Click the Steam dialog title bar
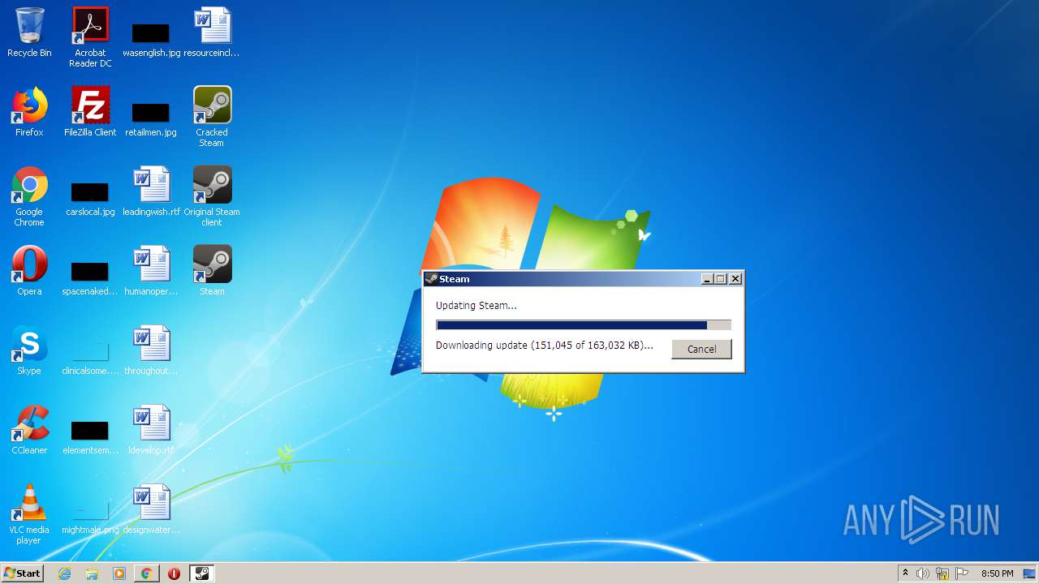The height and width of the screenshot is (584, 1039). click(562, 278)
